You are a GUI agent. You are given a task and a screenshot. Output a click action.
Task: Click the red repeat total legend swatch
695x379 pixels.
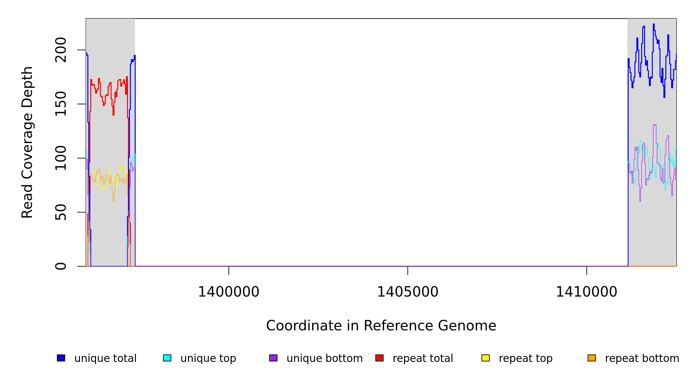pos(379,358)
